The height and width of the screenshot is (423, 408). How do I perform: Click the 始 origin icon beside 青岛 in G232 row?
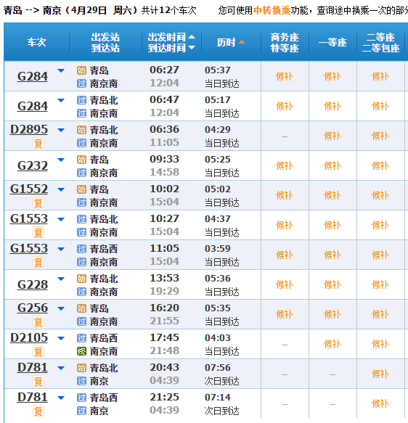pos(81,160)
